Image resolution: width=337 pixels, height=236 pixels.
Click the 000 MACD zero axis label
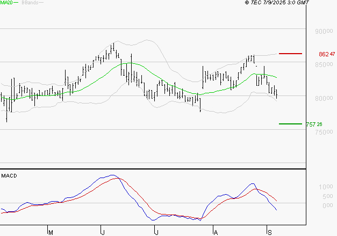point(327,205)
